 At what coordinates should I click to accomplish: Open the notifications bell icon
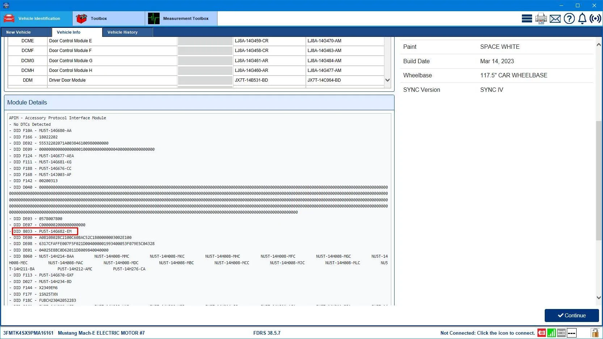[582, 18]
